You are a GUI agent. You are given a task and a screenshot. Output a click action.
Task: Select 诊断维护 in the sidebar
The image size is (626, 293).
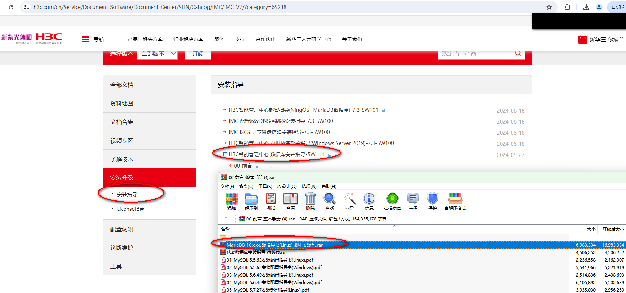pyautogui.click(x=150, y=248)
